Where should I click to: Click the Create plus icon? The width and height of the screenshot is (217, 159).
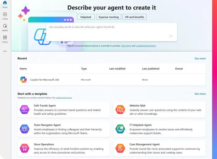(x=5, y=14)
